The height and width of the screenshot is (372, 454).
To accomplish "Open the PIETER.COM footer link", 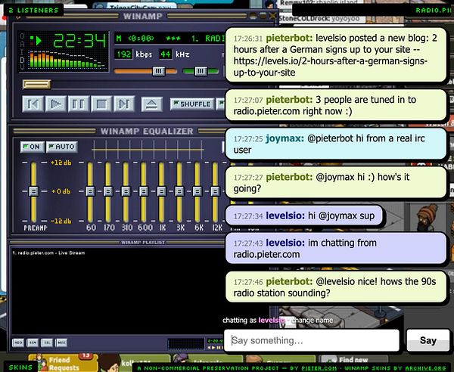I will coord(319,368).
